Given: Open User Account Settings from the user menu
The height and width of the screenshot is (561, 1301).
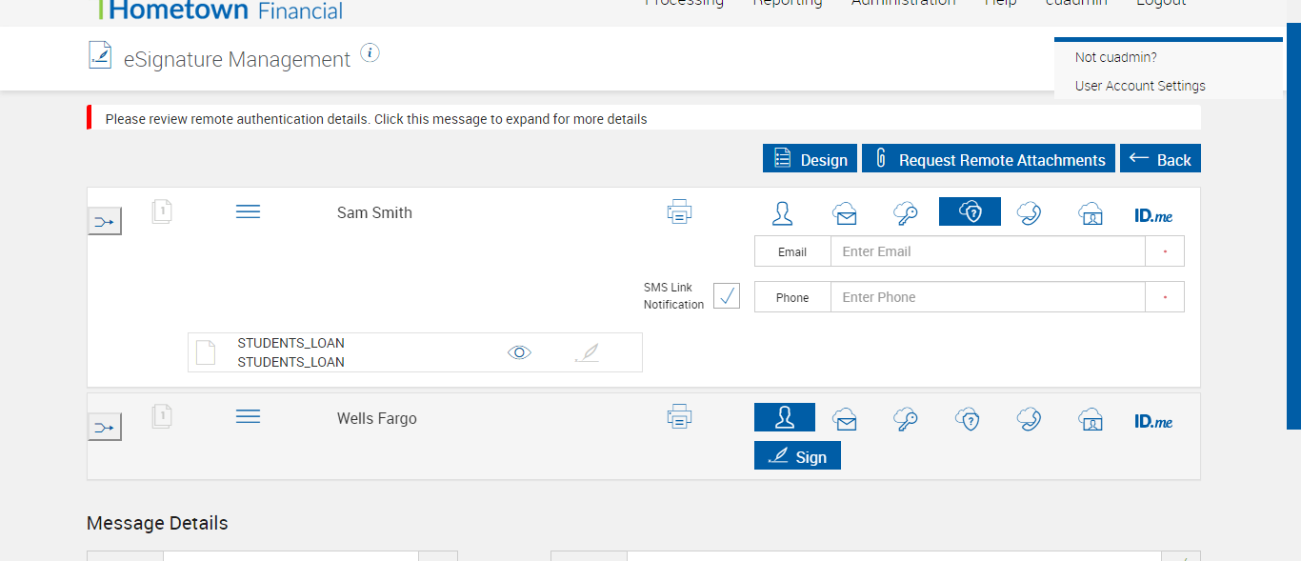Looking at the screenshot, I should (x=1140, y=86).
